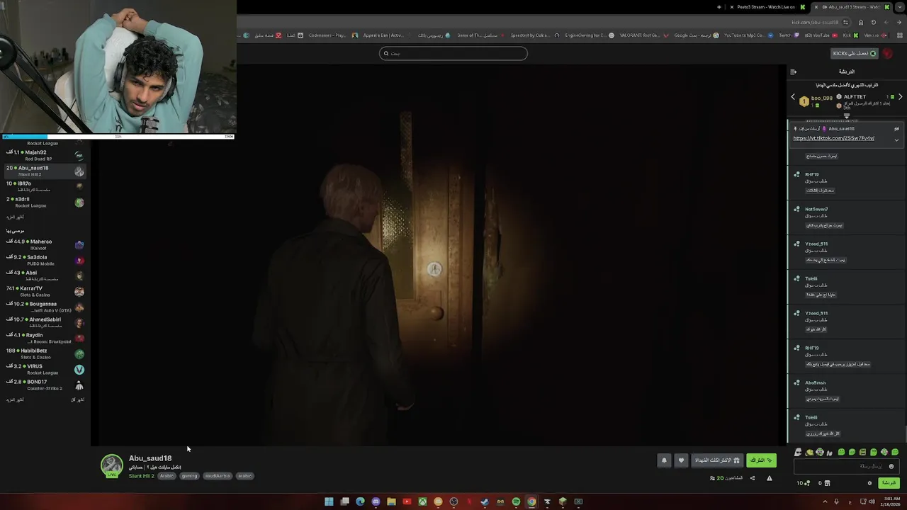The width and height of the screenshot is (907, 510).
Task: Open Windows Start menu
Action: [x=329, y=501]
